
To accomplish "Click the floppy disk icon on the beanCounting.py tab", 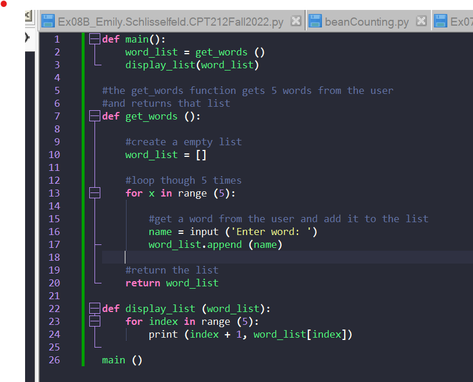I will [x=315, y=20].
